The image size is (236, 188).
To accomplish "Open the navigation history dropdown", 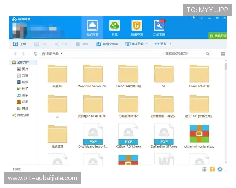I will pos(29,54).
